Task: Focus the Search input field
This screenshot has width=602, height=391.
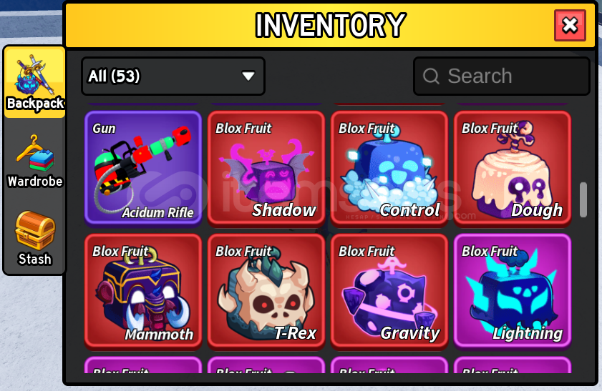Action: pos(501,76)
